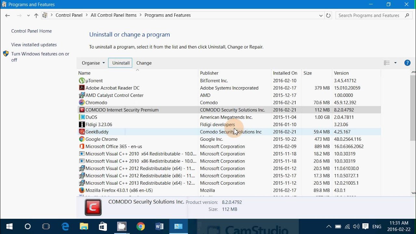Click the scrollbar up arrow
416x234 pixels.
413,72
